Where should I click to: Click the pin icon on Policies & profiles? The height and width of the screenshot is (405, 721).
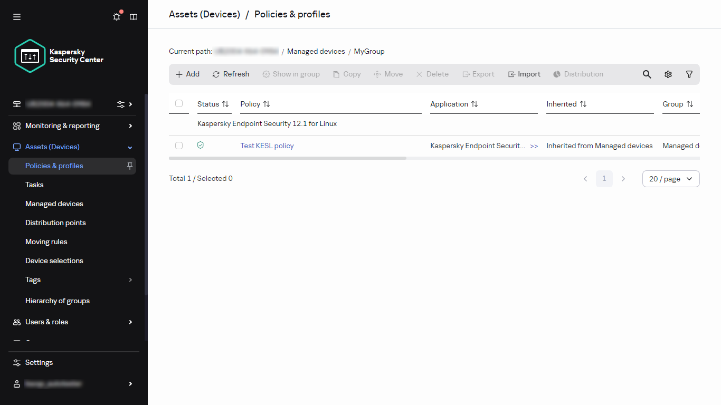pyautogui.click(x=129, y=166)
